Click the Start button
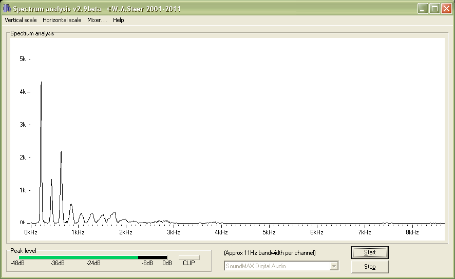Screen dimensions: 455x279 point(370,252)
